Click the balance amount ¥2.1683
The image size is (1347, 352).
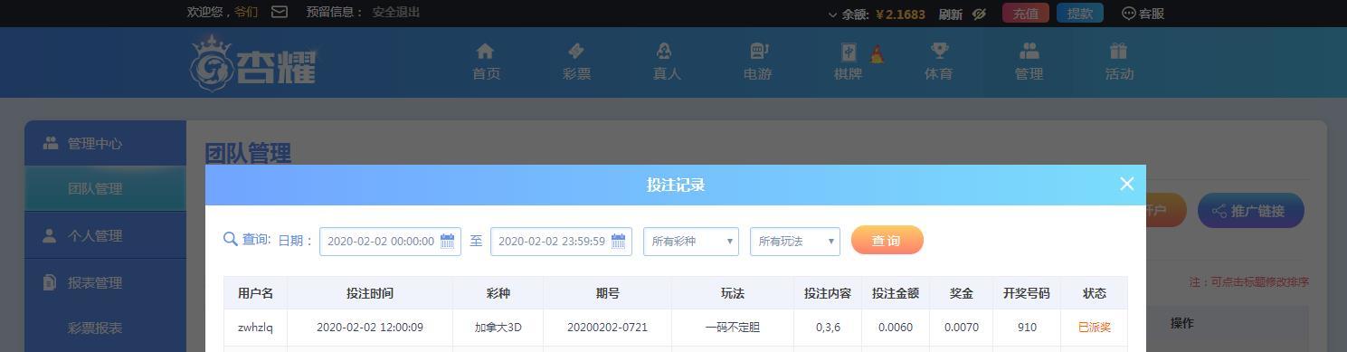900,14
